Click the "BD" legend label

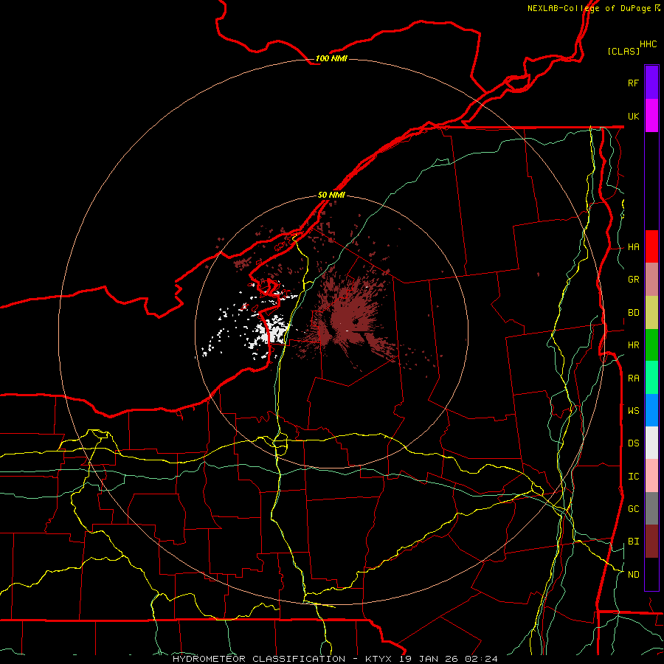point(633,313)
